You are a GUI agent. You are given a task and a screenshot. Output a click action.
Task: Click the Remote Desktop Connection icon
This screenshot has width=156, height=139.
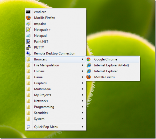click(x=28, y=53)
